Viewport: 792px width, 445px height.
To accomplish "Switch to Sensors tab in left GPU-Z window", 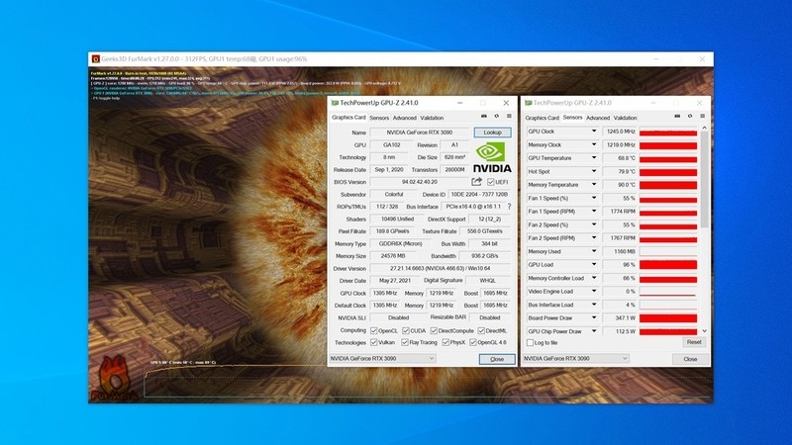I will [379, 118].
